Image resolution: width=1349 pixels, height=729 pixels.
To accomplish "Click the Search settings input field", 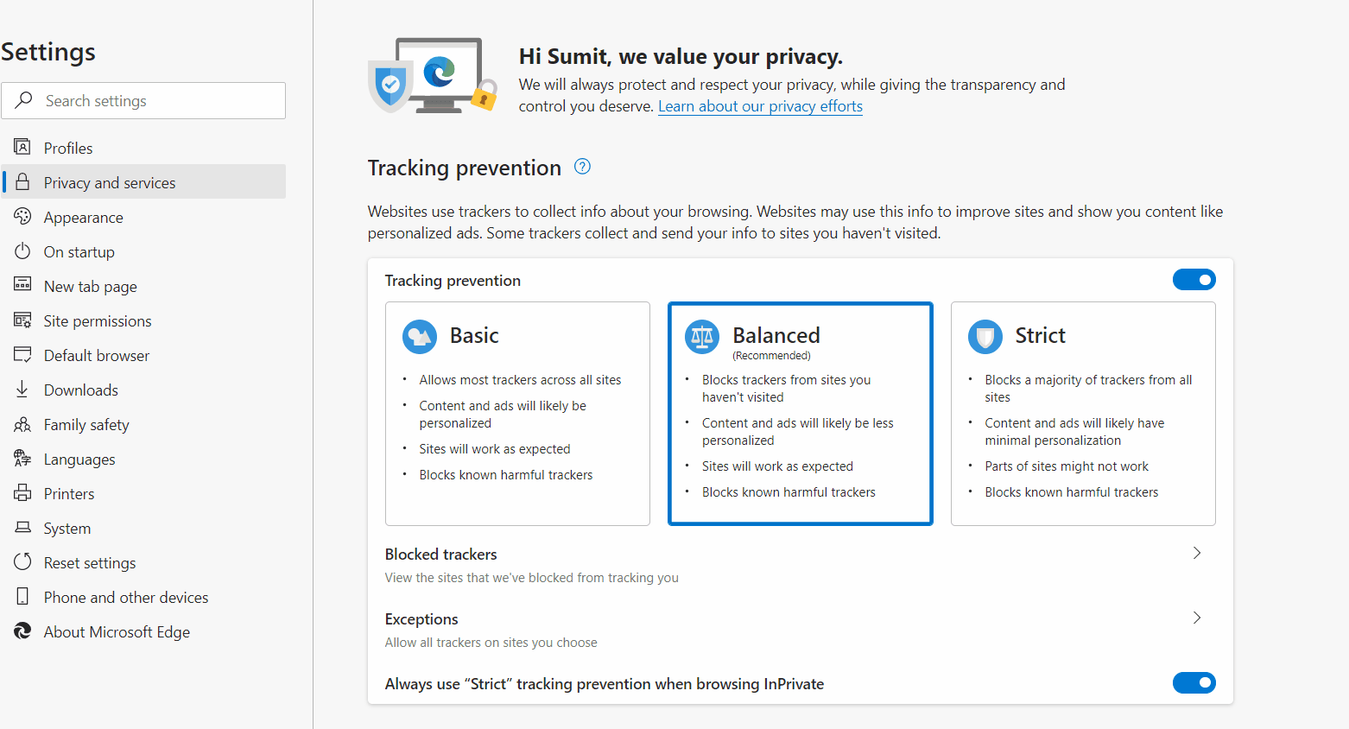I will (x=143, y=101).
